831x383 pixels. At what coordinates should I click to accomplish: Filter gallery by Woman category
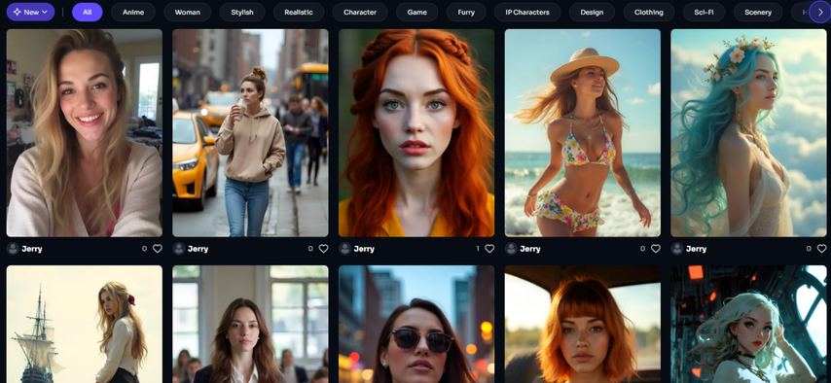(187, 12)
